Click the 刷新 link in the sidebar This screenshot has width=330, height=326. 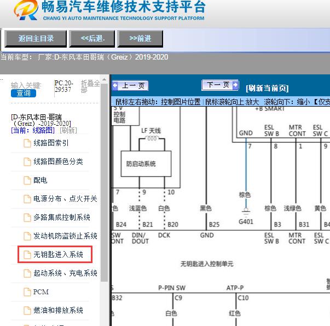(x=68, y=130)
